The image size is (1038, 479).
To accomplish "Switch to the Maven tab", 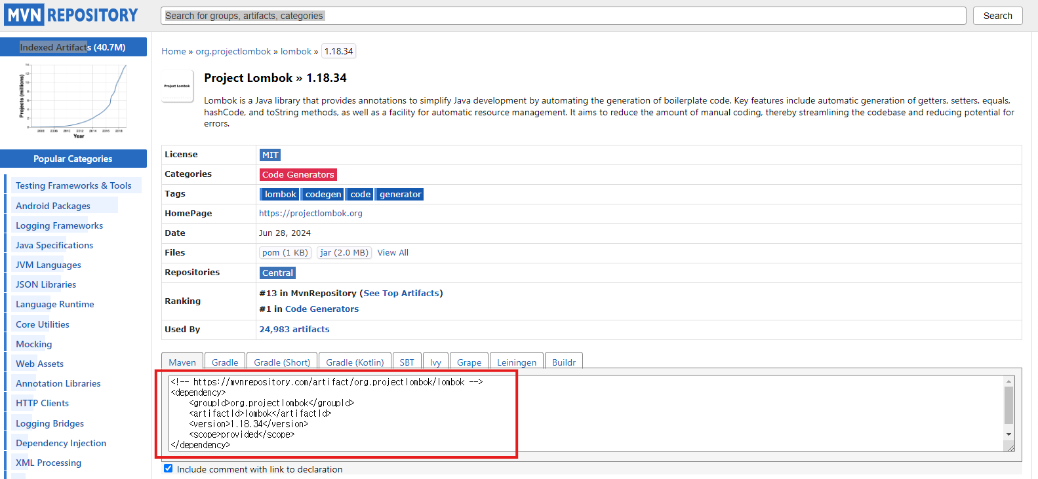I will pos(182,362).
